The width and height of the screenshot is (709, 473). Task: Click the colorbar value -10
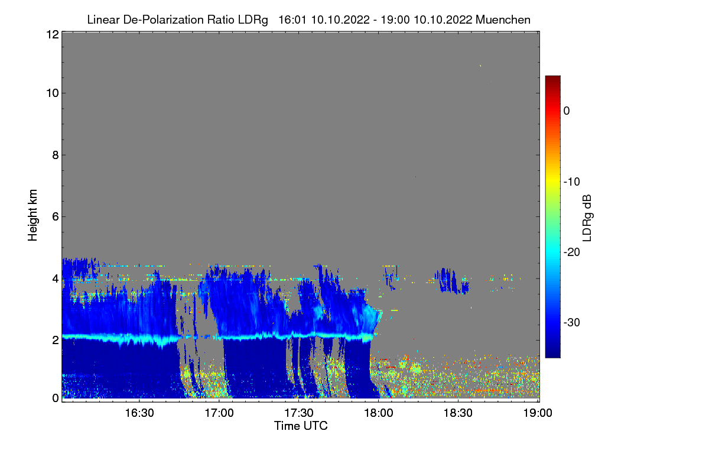pos(572,182)
